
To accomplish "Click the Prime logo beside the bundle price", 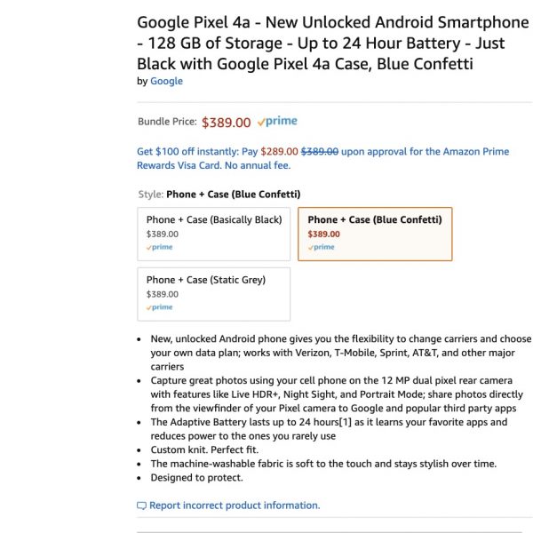I will coord(277,122).
